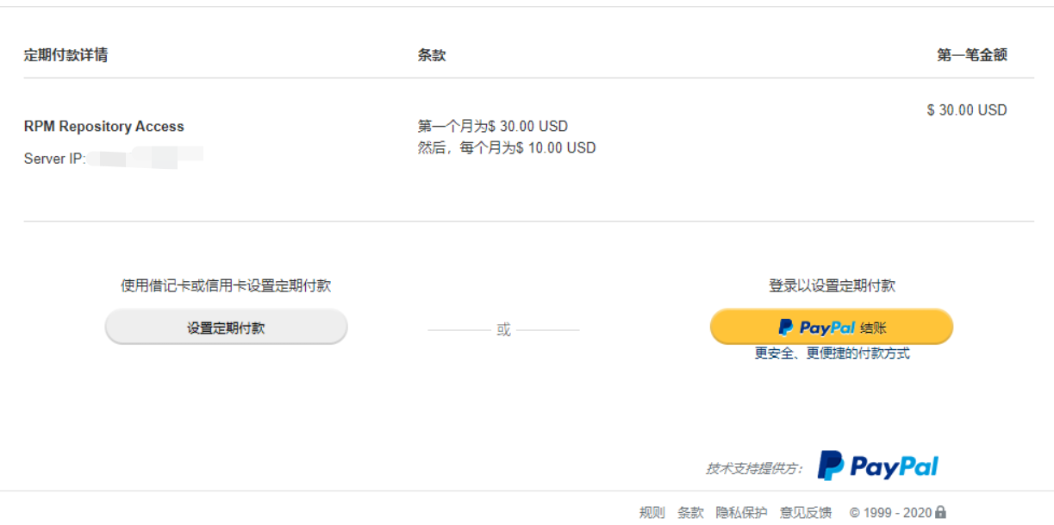Open the 隐私保护 footer link
Image resolution: width=1054 pixels, height=525 pixels.
[x=741, y=513]
